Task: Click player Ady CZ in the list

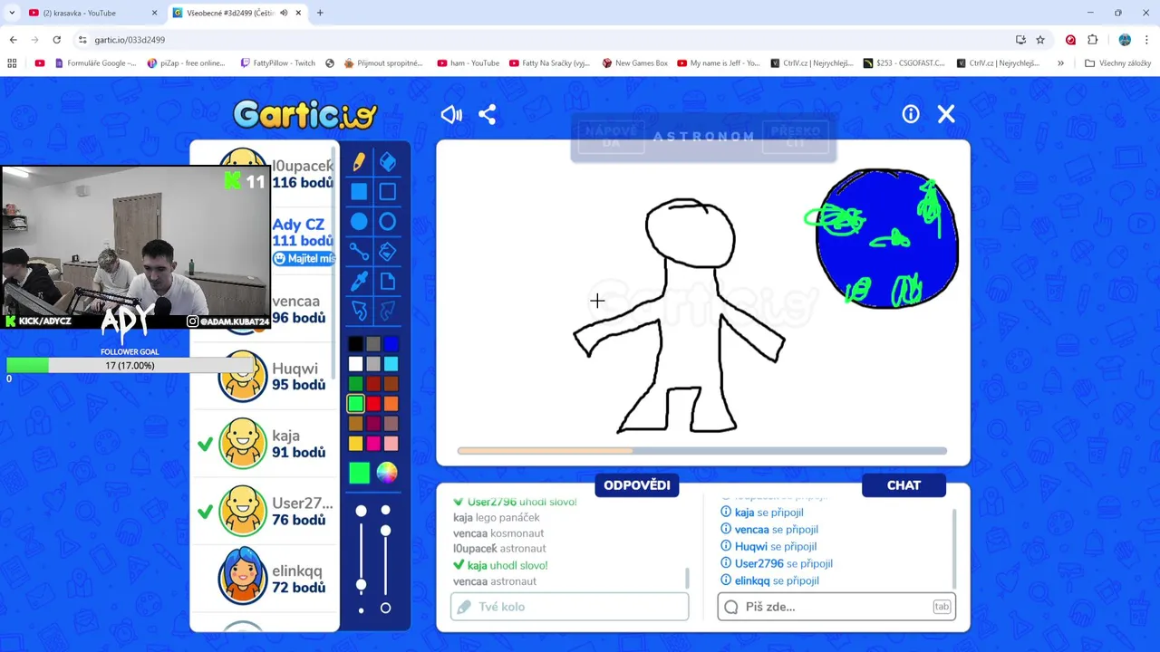Action: pyautogui.click(x=303, y=241)
